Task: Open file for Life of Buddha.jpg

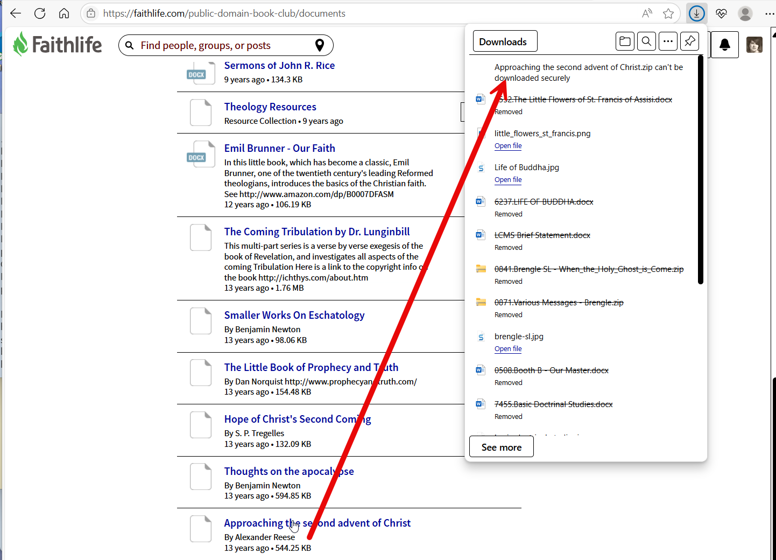Action: point(508,180)
